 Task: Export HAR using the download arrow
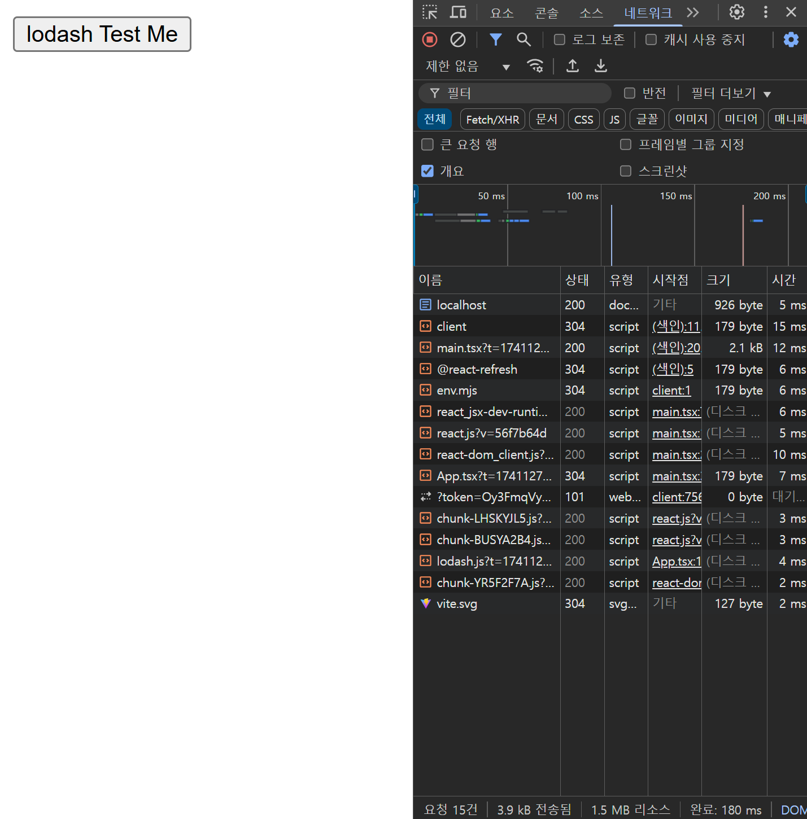(601, 66)
